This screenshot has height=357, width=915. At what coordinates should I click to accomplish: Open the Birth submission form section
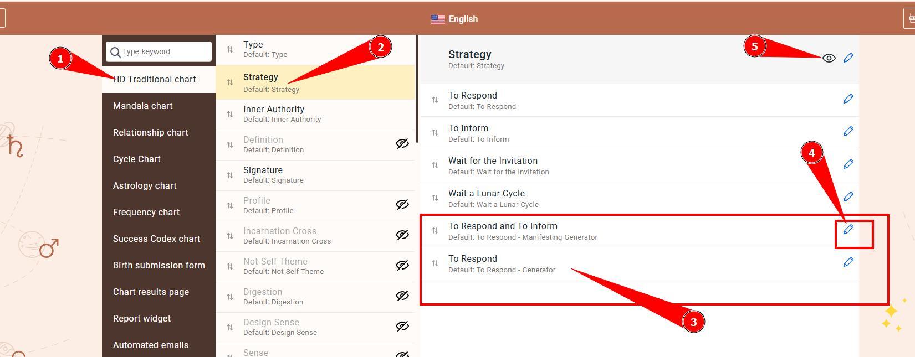[159, 266]
